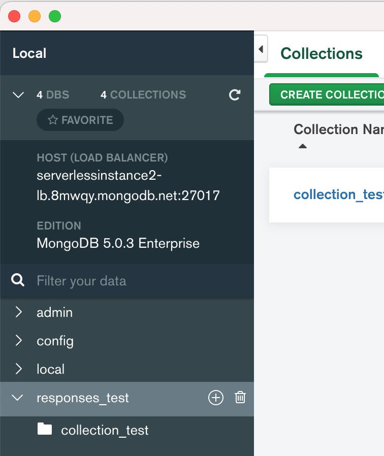The height and width of the screenshot is (456, 384).
Task: Select collection_test in the sidebar tree
Action: click(x=104, y=429)
